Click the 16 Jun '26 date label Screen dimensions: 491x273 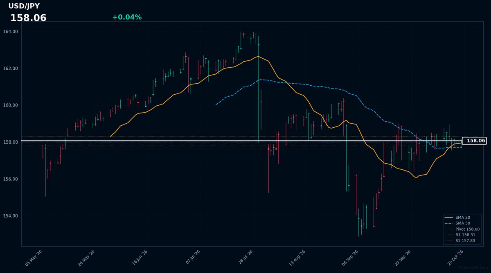[139, 258]
